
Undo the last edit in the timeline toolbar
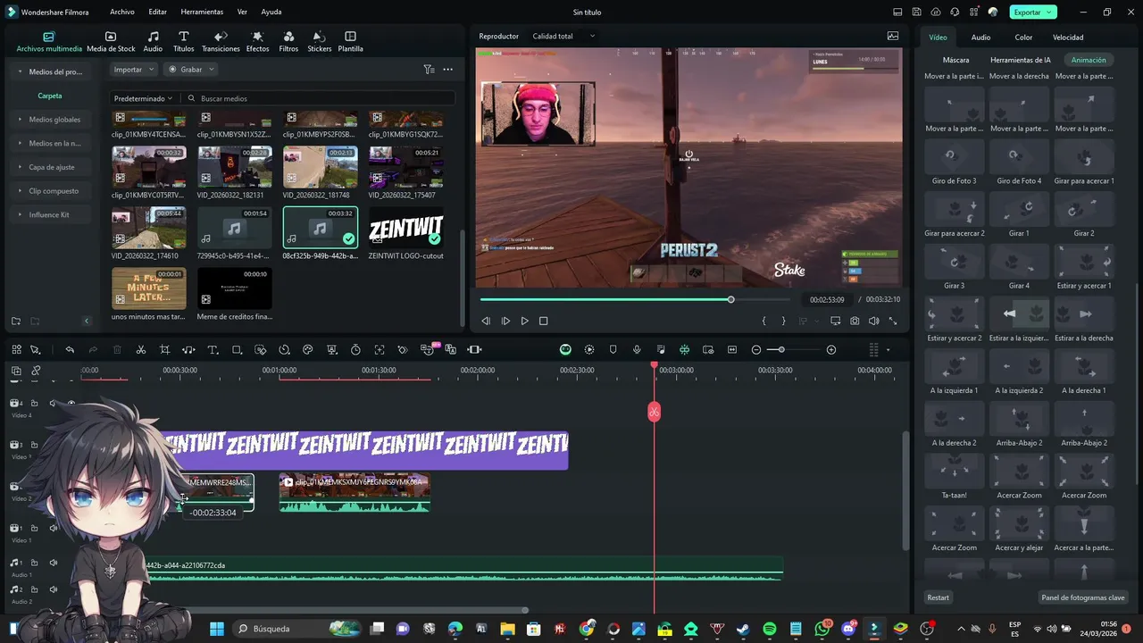(70, 350)
